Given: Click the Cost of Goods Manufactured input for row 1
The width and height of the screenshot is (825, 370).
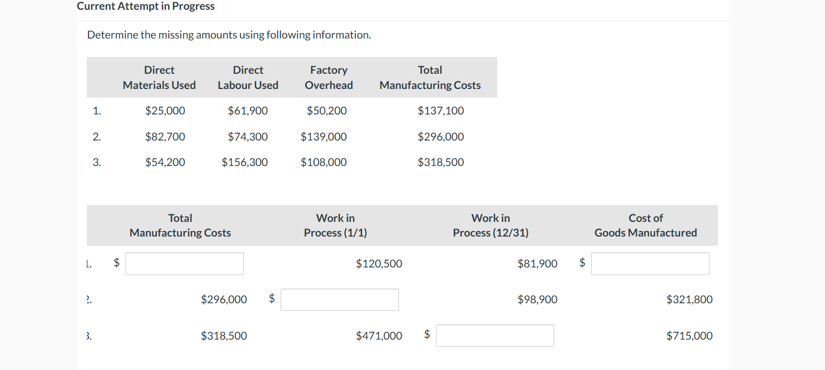Looking at the screenshot, I should pos(650,264).
